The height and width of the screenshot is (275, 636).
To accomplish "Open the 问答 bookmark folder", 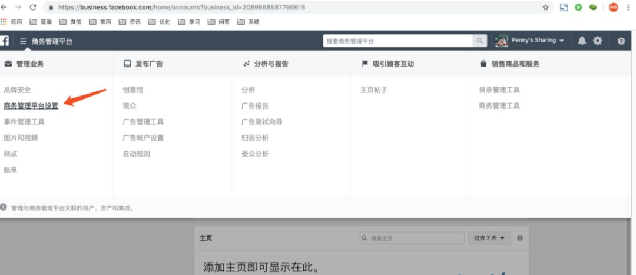I will click(218, 22).
